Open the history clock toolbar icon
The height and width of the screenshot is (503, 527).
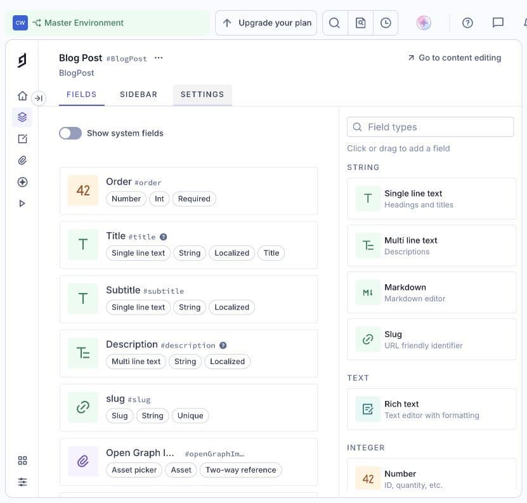[386, 23]
